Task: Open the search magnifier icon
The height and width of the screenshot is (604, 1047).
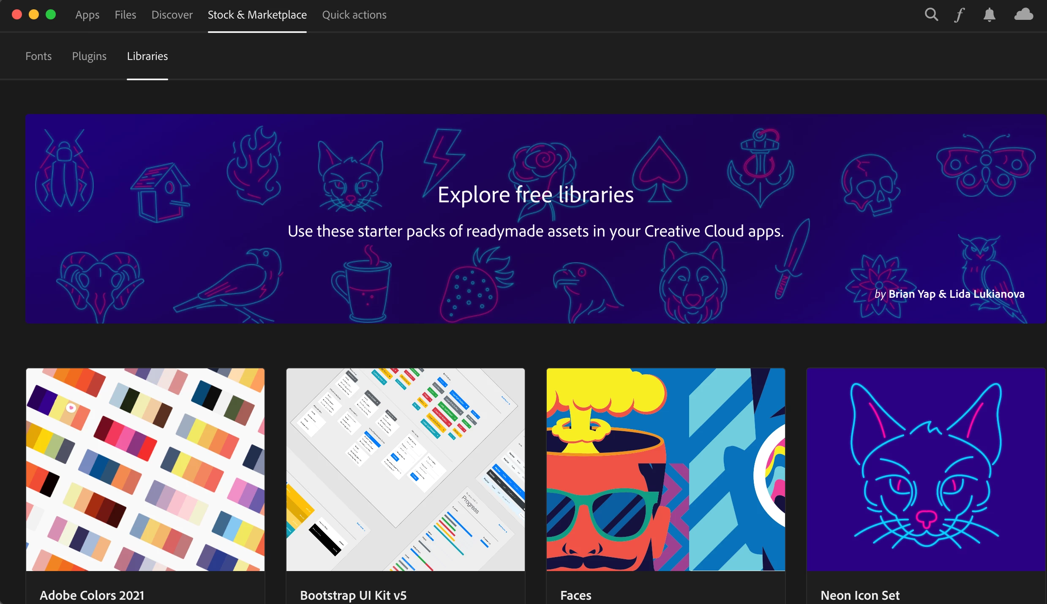Action: [x=931, y=15]
